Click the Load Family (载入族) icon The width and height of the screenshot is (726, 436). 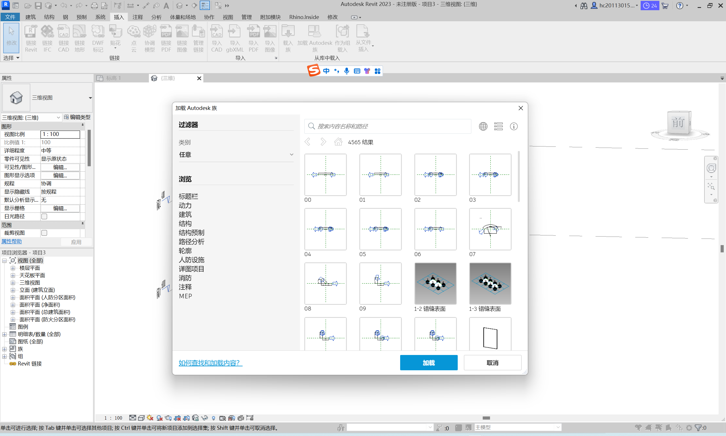tap(288, 39)
